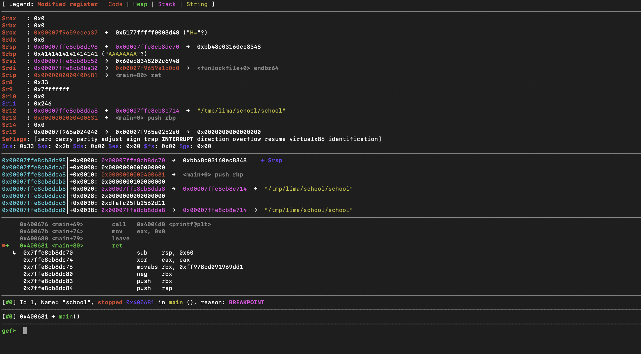Select $rsp register value 0x00007ffe8cb8dc98
The image size is (641, 354).
point(66,47)
